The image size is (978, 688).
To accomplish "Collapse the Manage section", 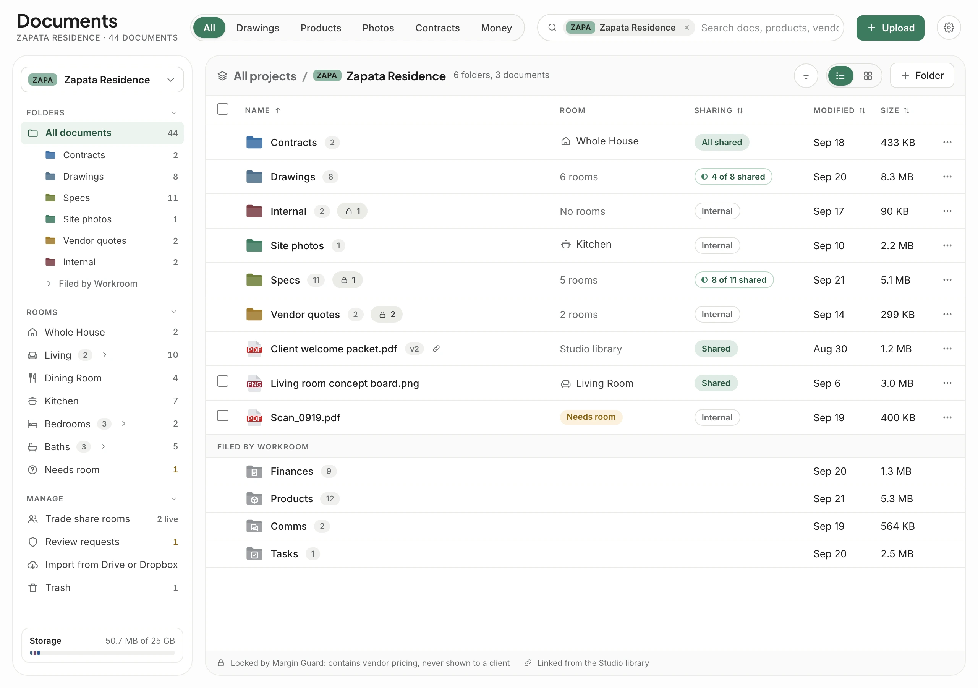I will pyautogui.click(x=174, y=499).
